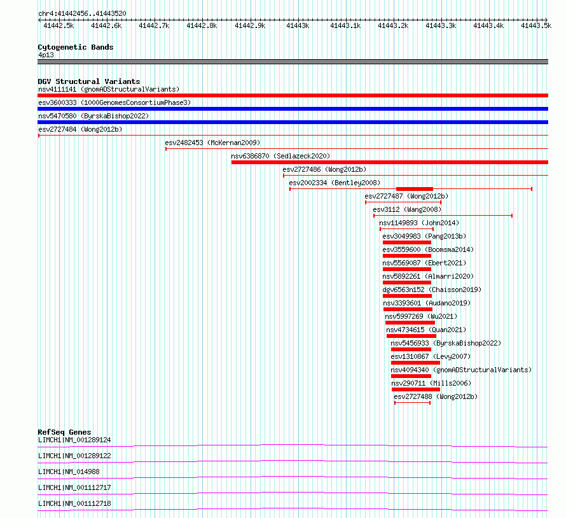The image size is (566, 518).
Task: Open the nsv5470580 ByrskaBishop2022 variant label
Action: click(x=93, y=116)
